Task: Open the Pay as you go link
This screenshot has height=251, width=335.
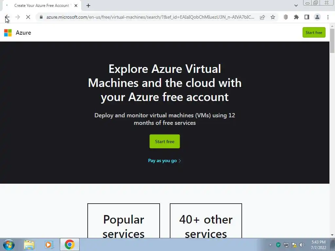Action: pos(164,160)
